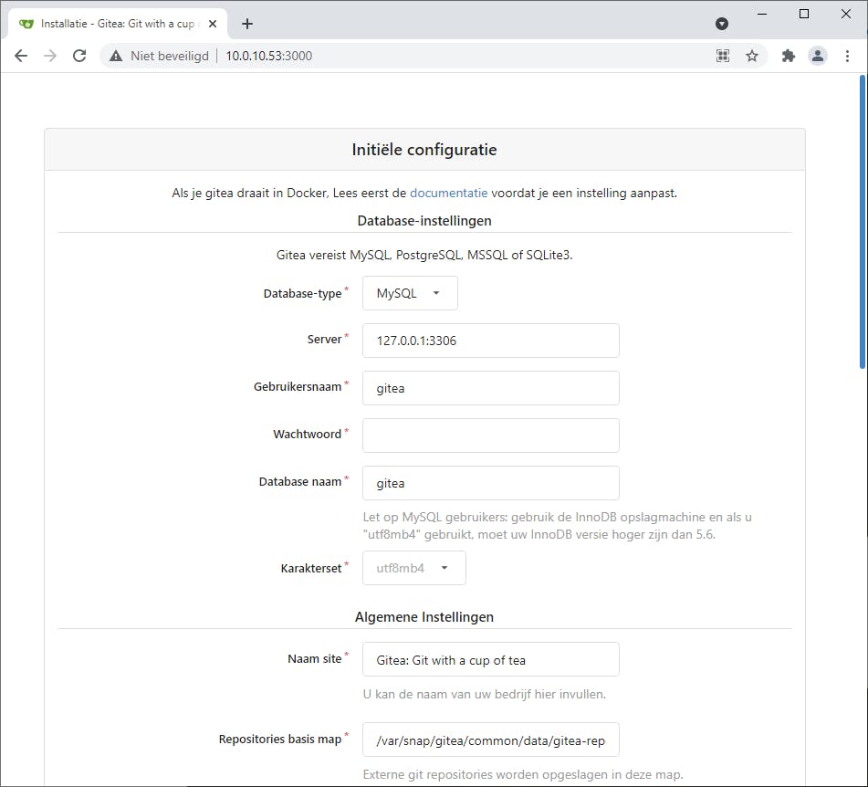
Task: Open the Karakterset dropdown showing utf8mb4
Action: 413,567
